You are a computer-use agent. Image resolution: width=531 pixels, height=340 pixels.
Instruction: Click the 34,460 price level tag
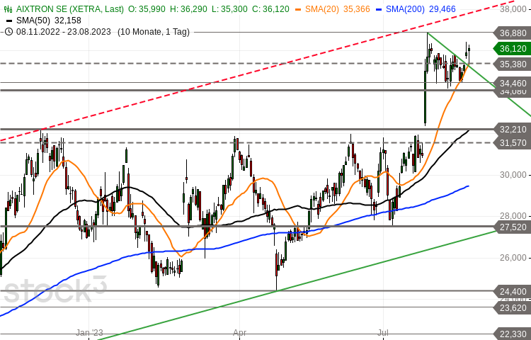tap(512, 83)
